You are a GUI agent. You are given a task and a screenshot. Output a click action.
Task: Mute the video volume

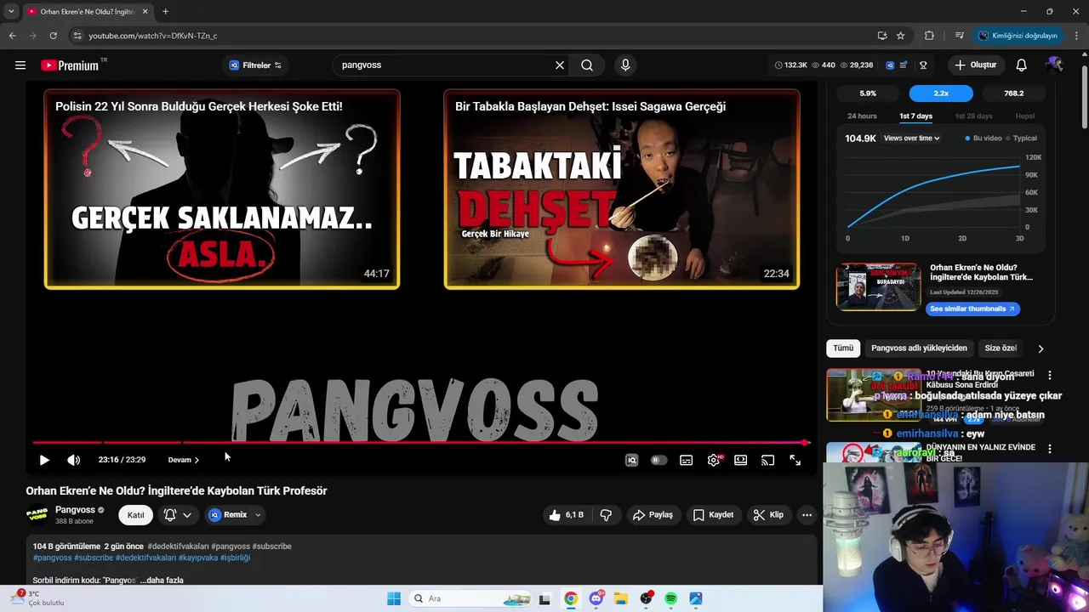point(74,460)
